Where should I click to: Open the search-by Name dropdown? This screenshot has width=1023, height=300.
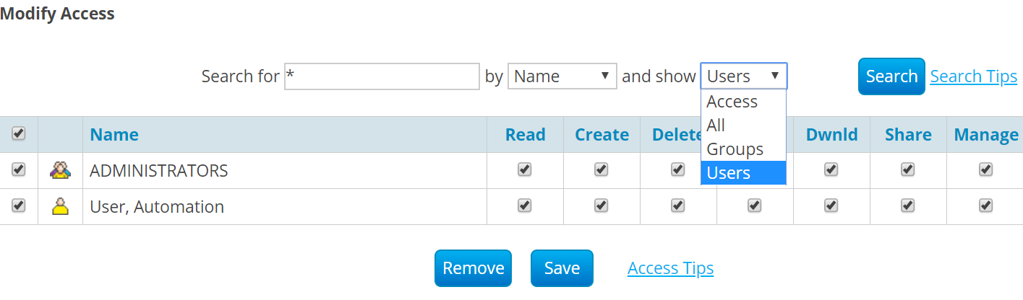[562, 76]
